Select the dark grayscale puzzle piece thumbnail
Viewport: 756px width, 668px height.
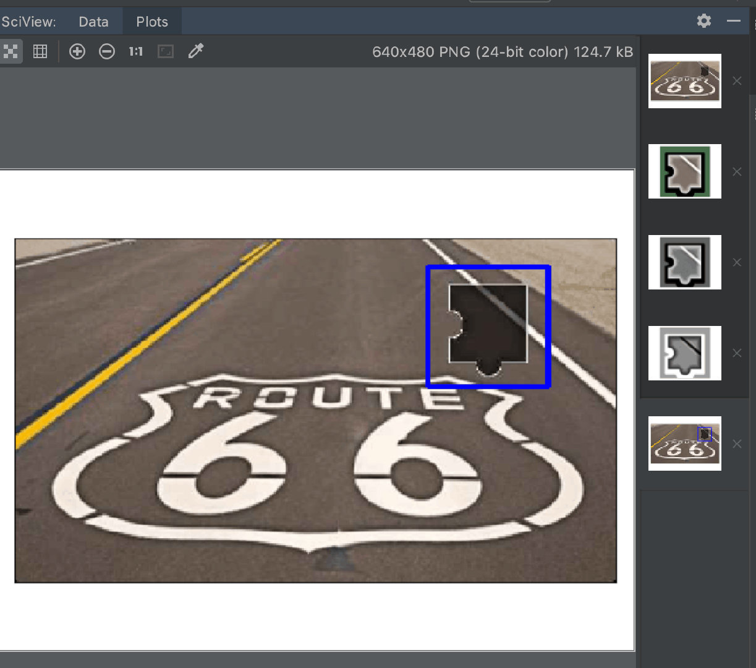[x=685, y=262]
